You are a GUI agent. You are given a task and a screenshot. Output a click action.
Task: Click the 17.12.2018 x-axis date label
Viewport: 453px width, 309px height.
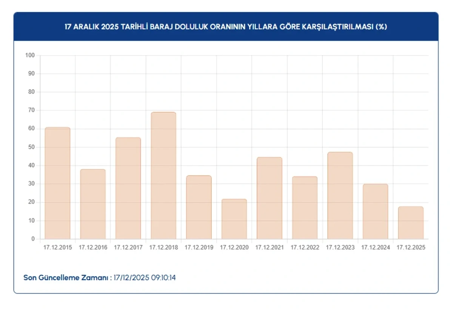coord(163,247)
